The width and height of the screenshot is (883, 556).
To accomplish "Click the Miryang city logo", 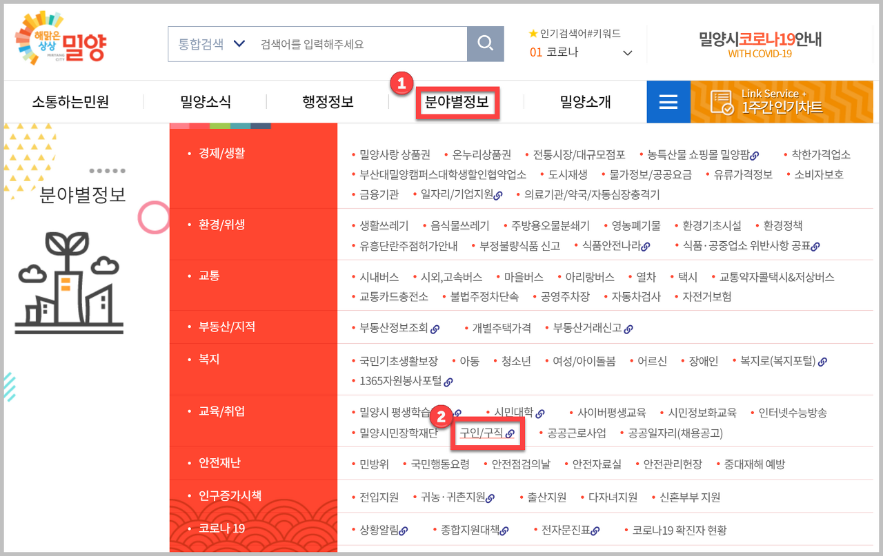I will click(x=62, y=38).
